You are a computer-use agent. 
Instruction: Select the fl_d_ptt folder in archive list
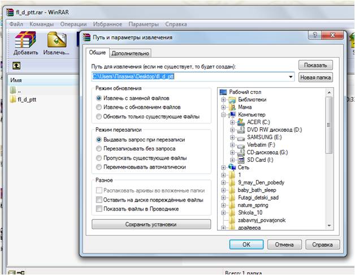(23, 99)
